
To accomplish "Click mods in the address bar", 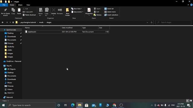I will (41, 22).
